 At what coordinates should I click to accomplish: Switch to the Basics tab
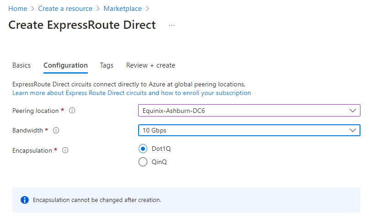21,65
